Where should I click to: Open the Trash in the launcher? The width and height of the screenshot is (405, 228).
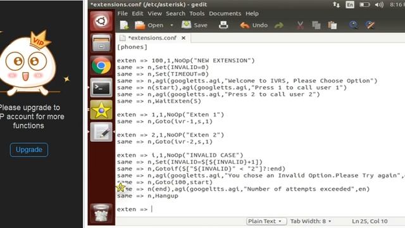101,213
